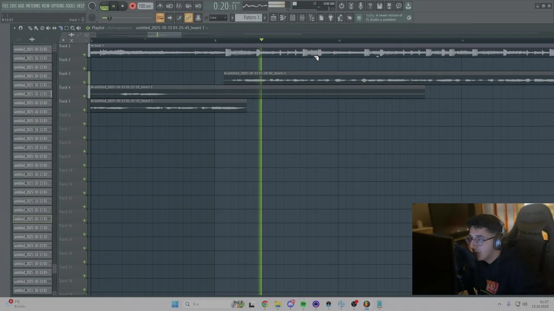Toggle the link-to-controller chain icon

pyautogui.click(x=189, y=18)
